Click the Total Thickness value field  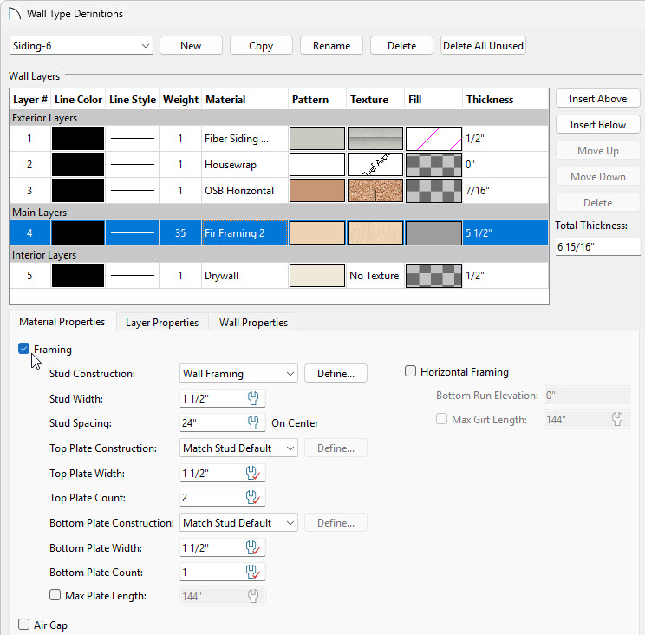(597, 246)
